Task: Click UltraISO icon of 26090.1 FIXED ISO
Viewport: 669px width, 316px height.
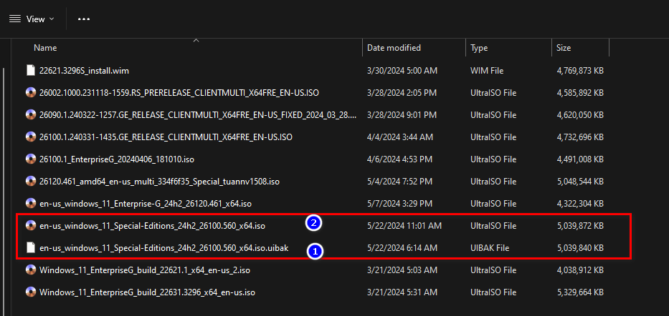Action: (x=30, y=115)
